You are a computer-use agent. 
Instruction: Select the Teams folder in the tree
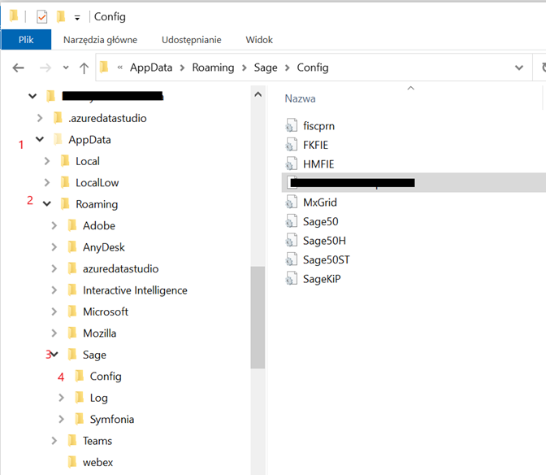[x=97, y=441]
